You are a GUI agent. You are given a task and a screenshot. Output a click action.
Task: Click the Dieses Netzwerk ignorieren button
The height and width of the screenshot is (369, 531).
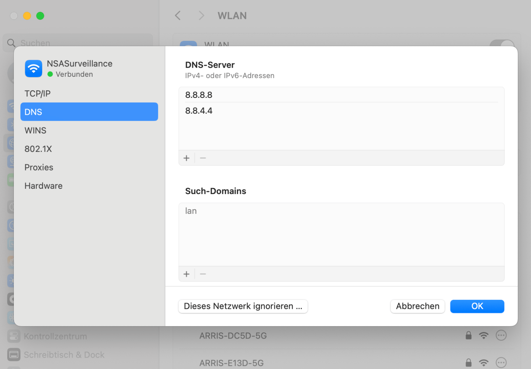click(243, 306)
